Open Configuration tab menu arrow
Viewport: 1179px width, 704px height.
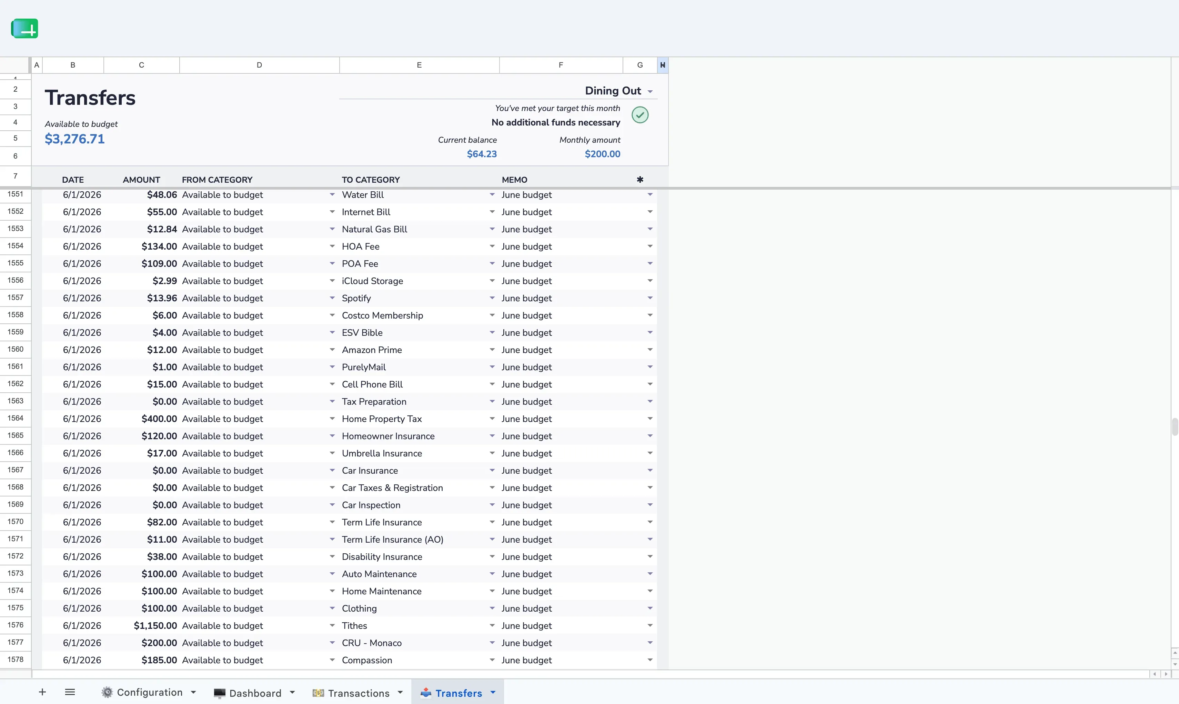coord(193,693)
